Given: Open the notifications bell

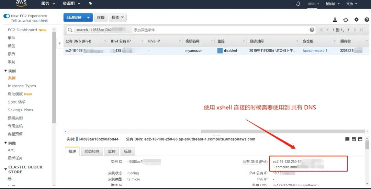Looking at the screenshot, I should tap(299, 4).
